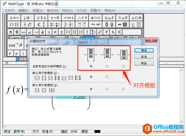Insert the square root template from small bar

tap(100, 32)
